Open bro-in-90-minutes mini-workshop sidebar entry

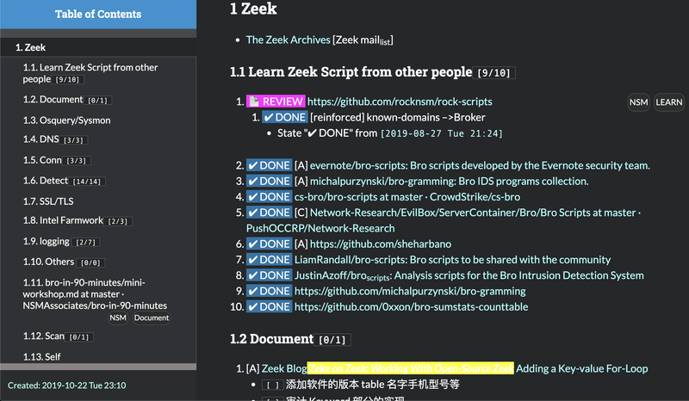point(95,293)
